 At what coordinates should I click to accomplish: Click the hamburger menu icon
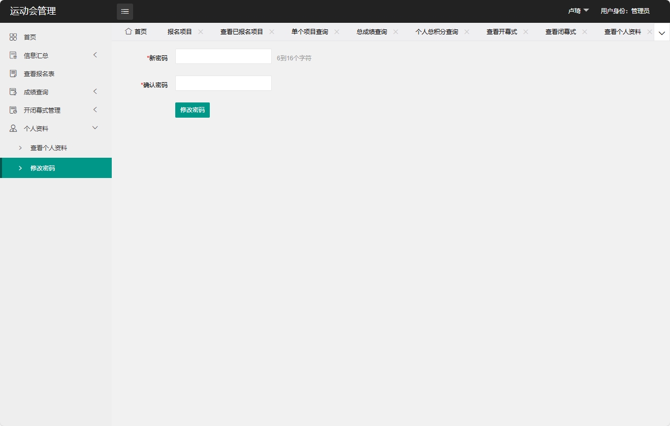(125, 11)
